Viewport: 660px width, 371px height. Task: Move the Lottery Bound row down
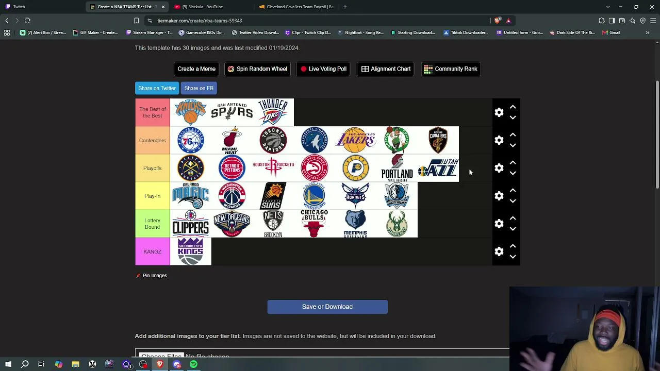(513, 229)
